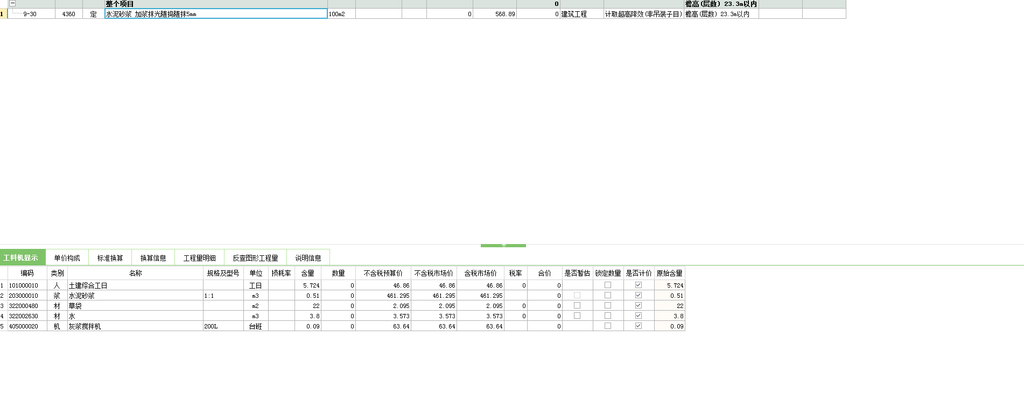Click the 编码 column header
Viewport: 1024px width, 394px height.
pyautogui.click(x=27, y=273)
